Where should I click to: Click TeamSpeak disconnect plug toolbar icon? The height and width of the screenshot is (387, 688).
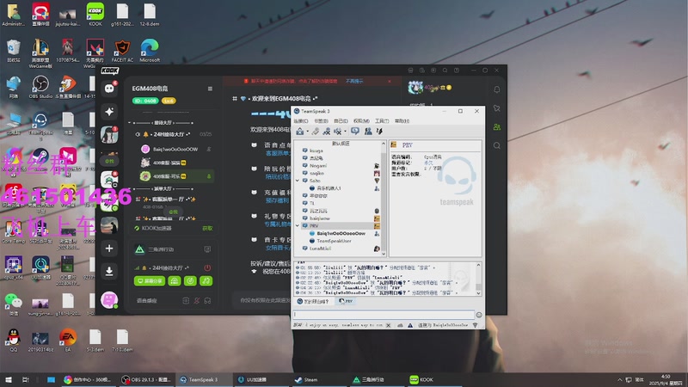pyautogui.click(x=316, y=132)
